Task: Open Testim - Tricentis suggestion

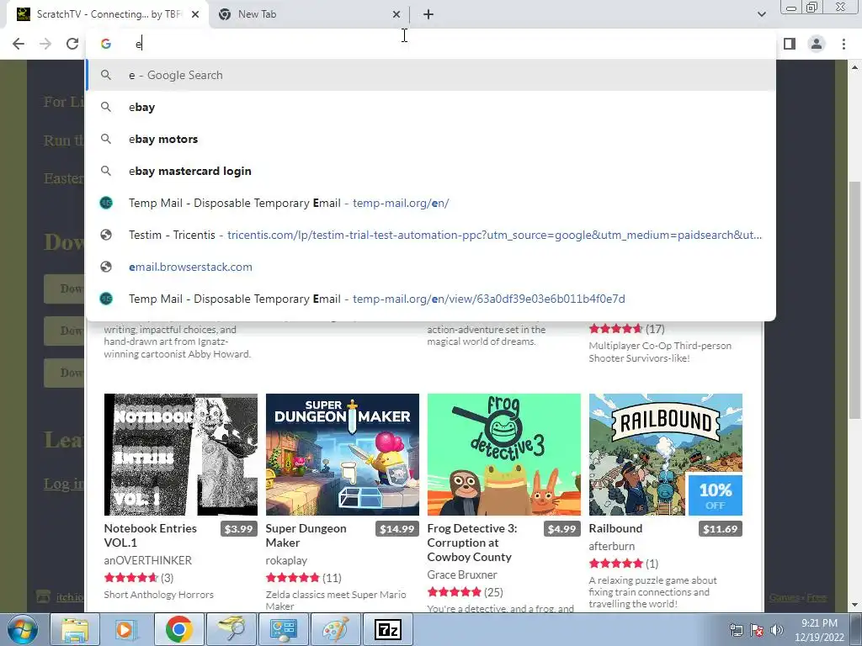Action: (x=431, y=235)
